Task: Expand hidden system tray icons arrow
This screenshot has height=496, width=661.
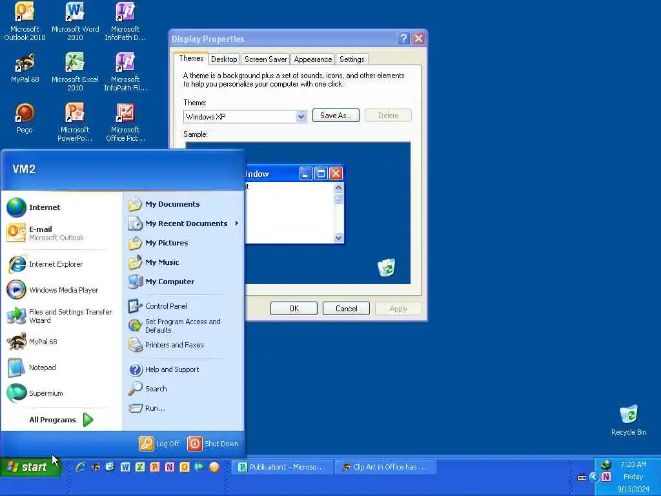Action: point(594,477)
